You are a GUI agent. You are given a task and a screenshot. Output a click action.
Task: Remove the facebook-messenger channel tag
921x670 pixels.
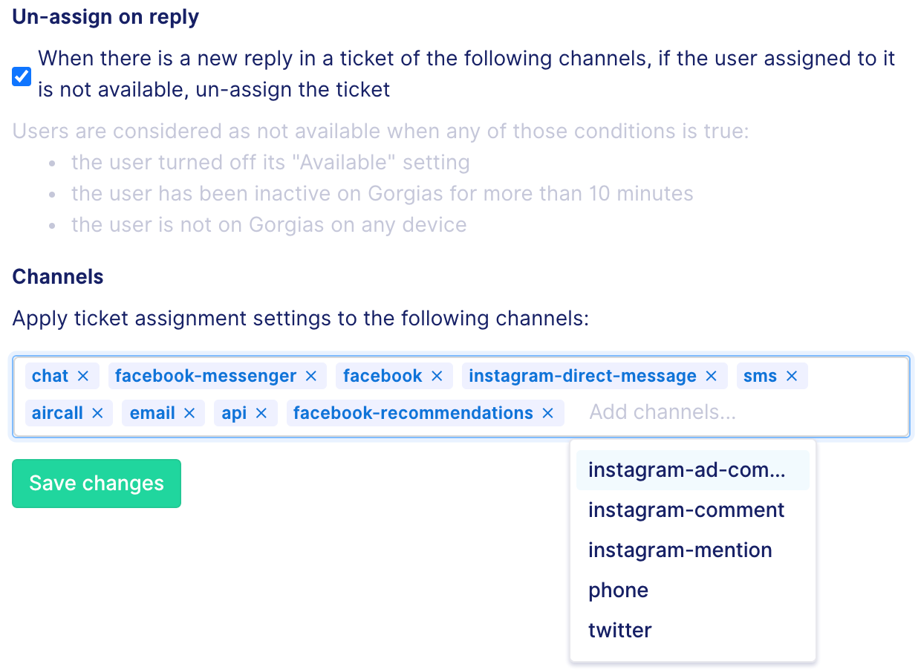311,377
